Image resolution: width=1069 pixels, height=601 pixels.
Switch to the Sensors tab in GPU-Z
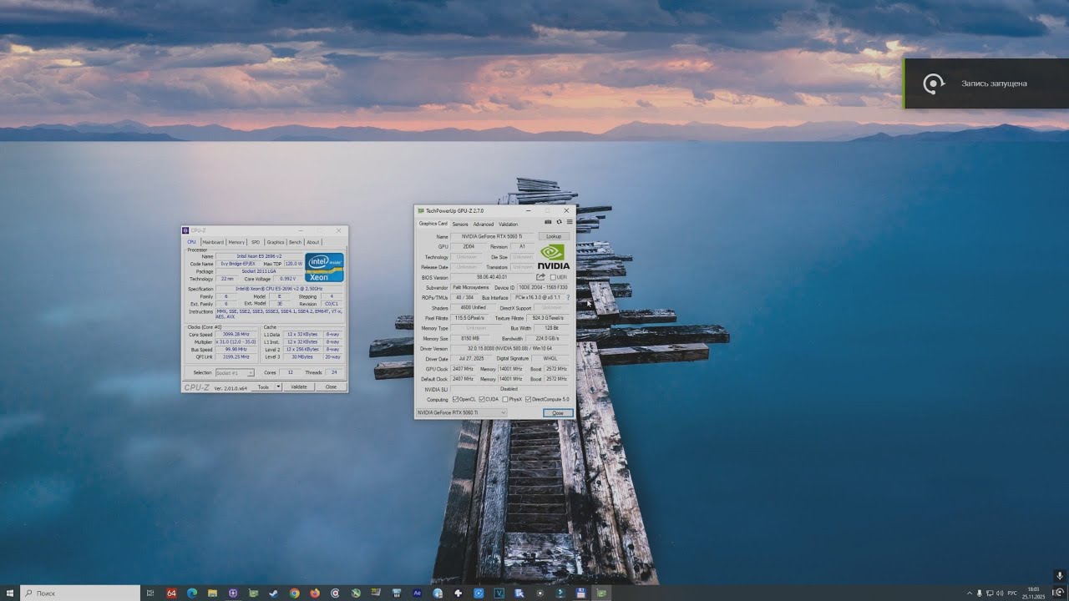pos(460,224)
